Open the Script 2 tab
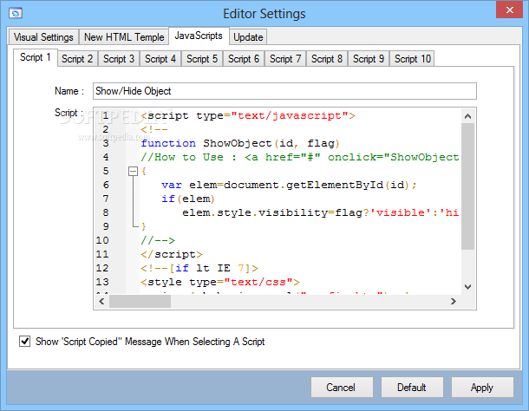 77,59
